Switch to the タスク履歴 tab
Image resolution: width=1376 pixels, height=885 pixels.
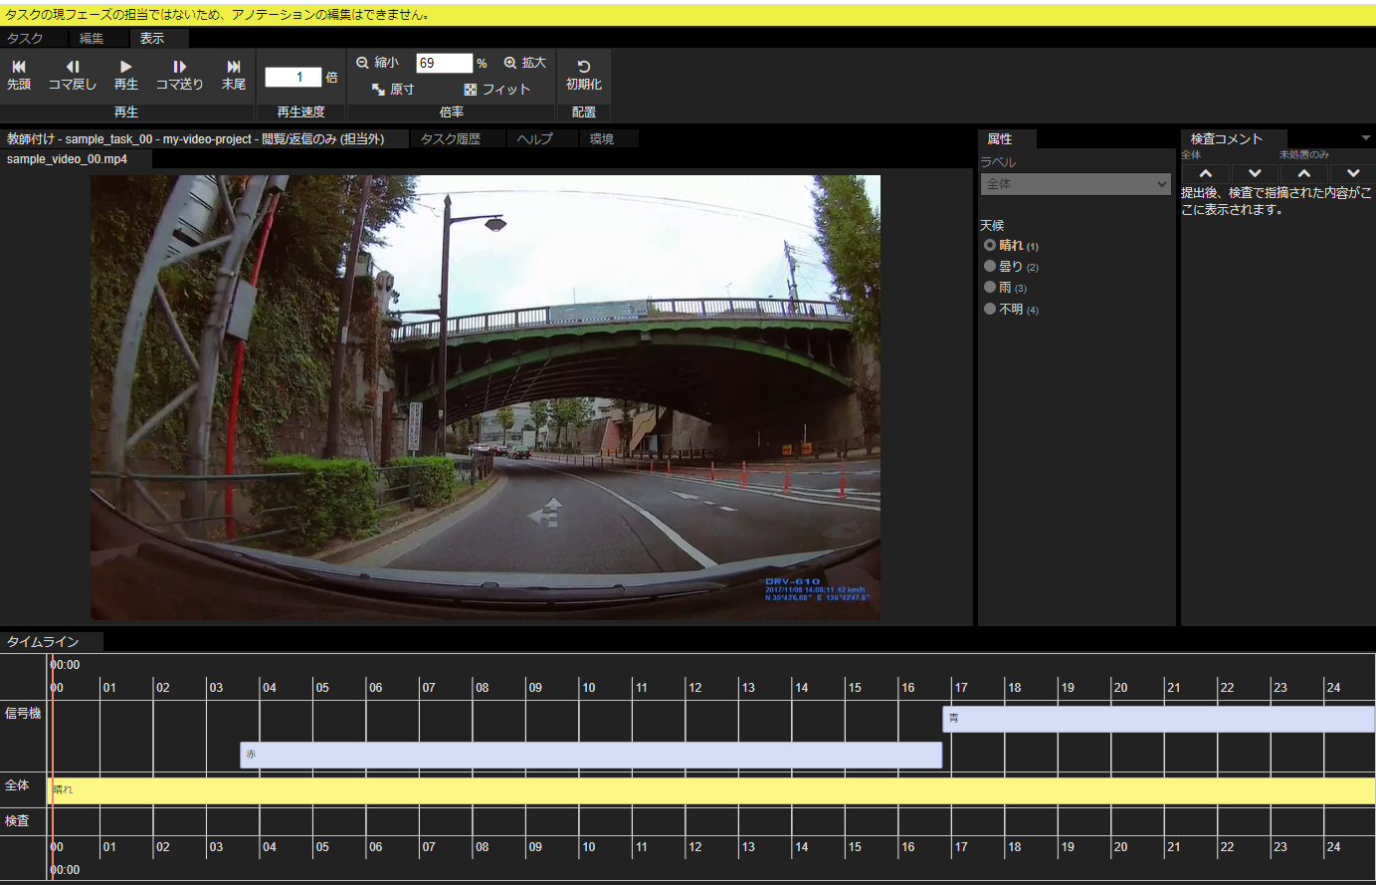[451, 139]
